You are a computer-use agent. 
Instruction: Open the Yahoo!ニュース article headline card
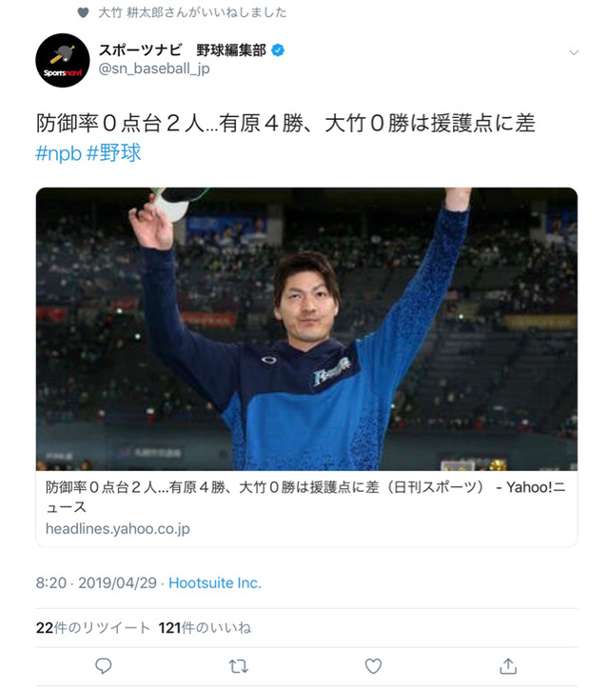305,497
